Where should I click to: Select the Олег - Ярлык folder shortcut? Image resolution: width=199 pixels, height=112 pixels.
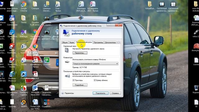tap(58, 6)
